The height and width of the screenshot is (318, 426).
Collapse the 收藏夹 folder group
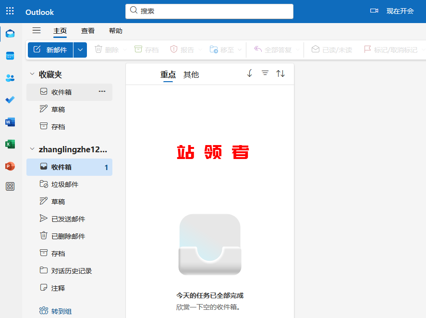coord(32,74)
